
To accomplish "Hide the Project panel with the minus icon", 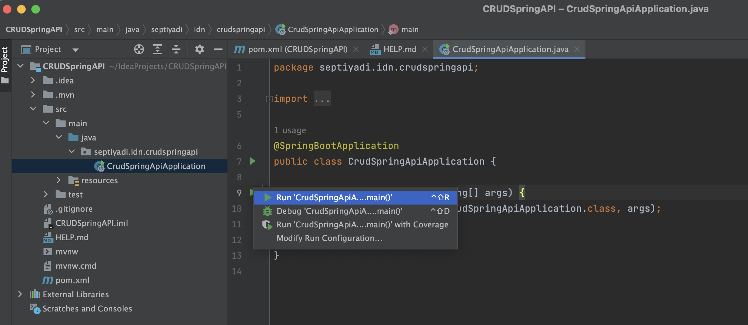I will 218,49.
